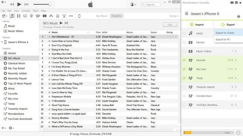Open the Home dropdown in toolbar

(x=5, y=16)
